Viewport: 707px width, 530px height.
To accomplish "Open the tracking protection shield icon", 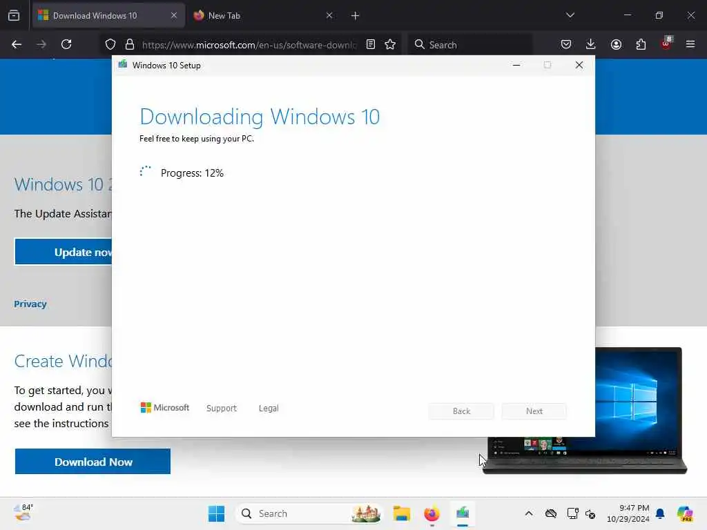I will pos(110,44).
